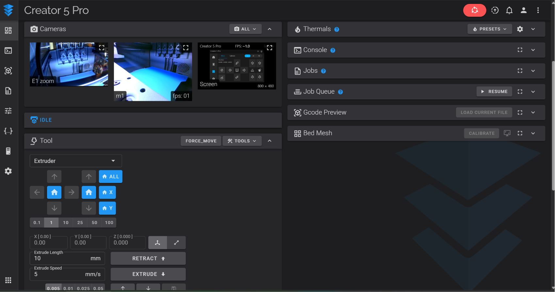Maximize the Console panel
This screenshot has height=292, width=555.
click(x=520, y=50)
